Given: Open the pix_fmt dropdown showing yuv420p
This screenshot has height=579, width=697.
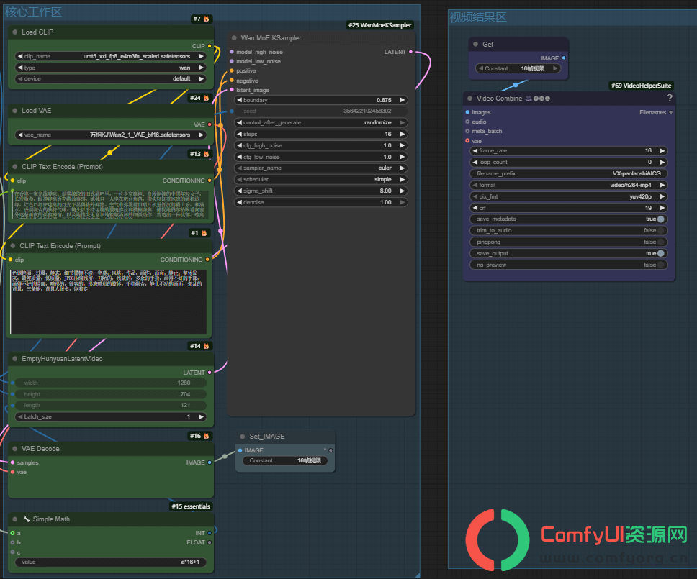Looking at the screenshot, I should [x=569, y=196].
